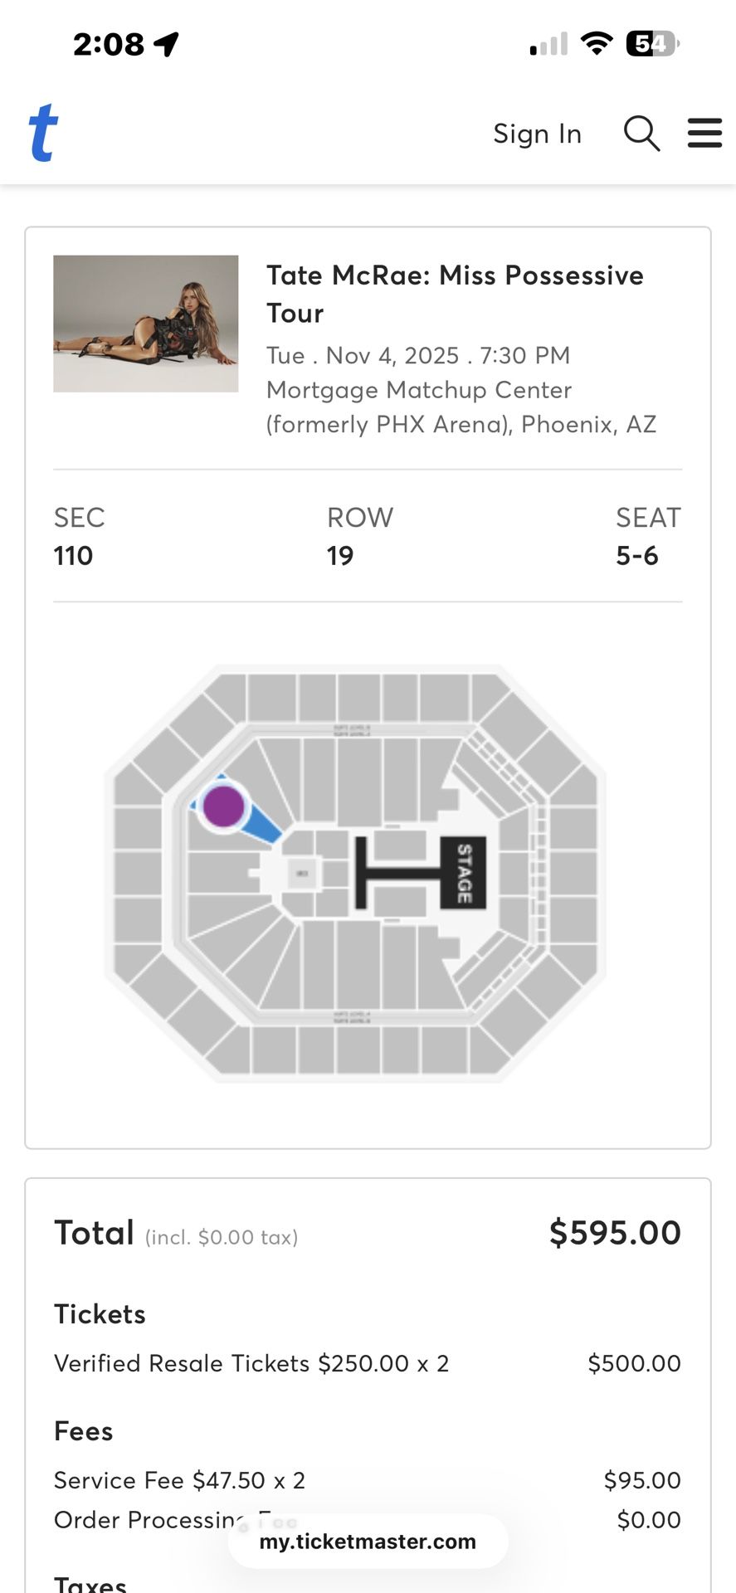Open the hamburger menu
The height and width of the screenshot is (1593, 736).
[704, 133]
